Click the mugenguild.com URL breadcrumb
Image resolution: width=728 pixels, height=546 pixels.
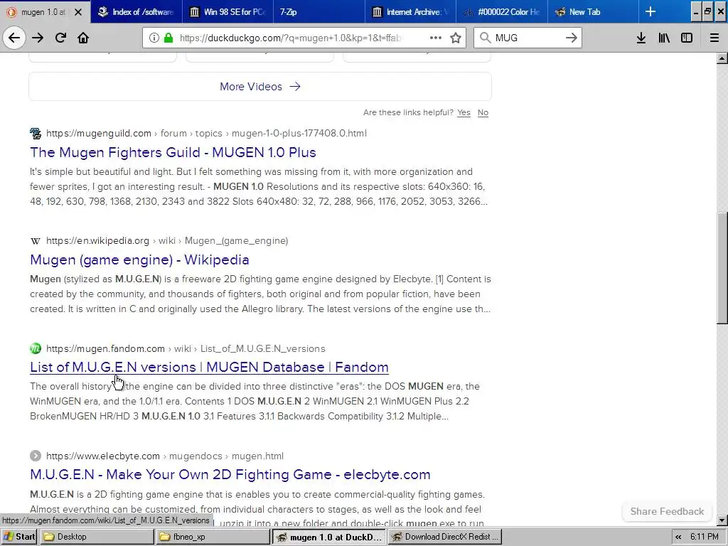coord(206,134)
